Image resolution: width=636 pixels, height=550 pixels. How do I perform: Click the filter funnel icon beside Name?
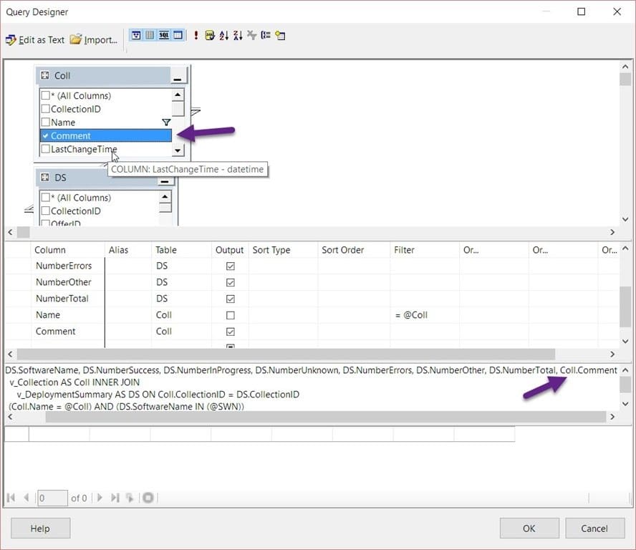coord(166,122)
